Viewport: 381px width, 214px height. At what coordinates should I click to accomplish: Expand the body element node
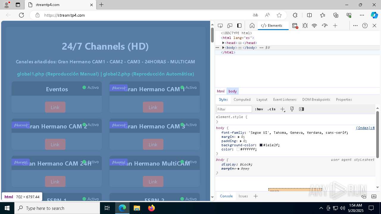[223, 48]
